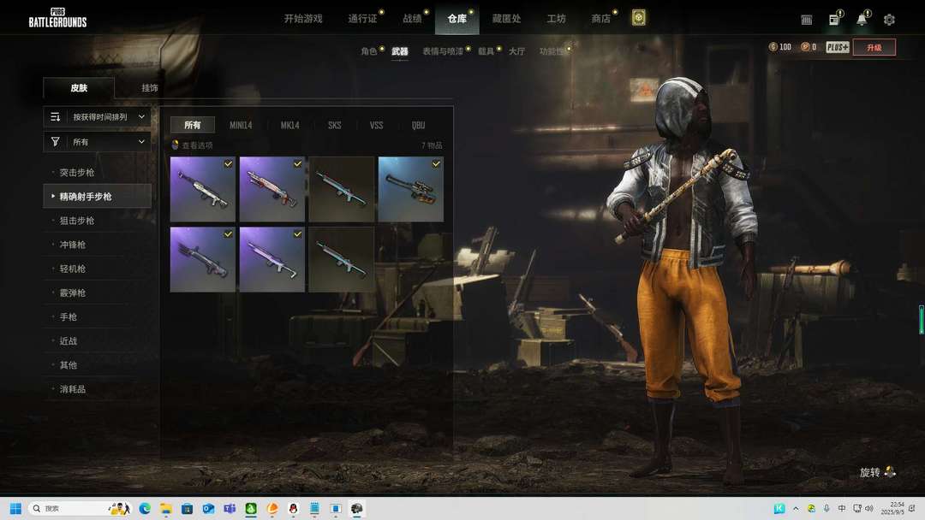Screen dimensions: 925x520
Task: Click the PLUS+ badge
Action: click(x=837, y=47)
